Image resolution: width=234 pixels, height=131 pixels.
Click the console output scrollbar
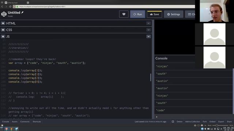pyautogui.click(x=233, y=91)
